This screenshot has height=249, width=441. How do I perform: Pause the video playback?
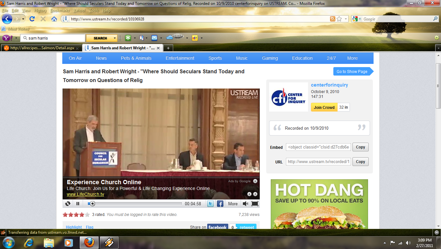point(78,204)
